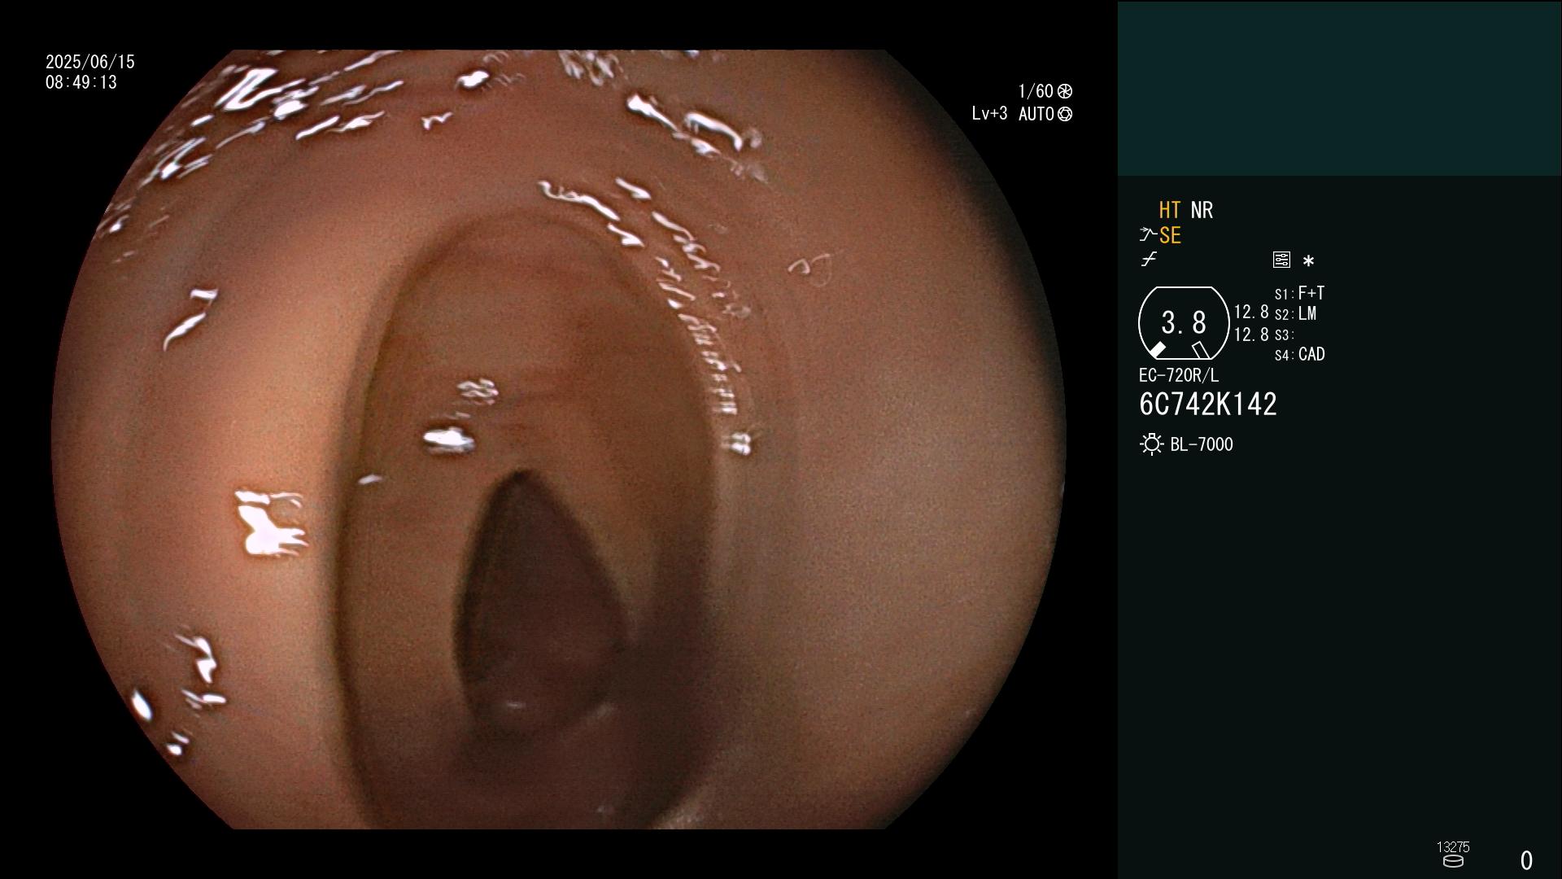Click the time 08:49:13
Screen dimensions: 1562x879
click(81, 82)
